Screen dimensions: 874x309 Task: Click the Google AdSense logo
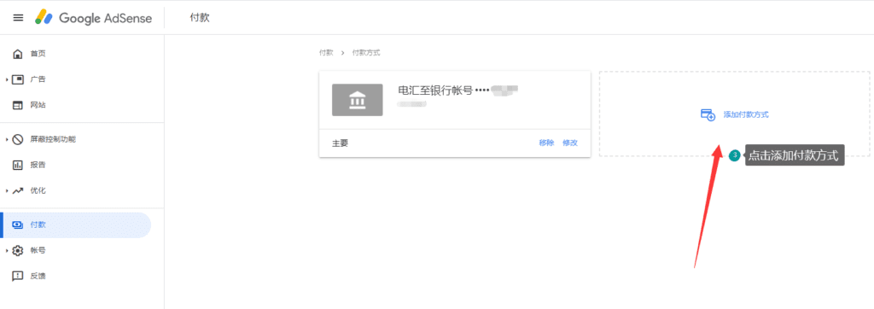pos(94,18)
